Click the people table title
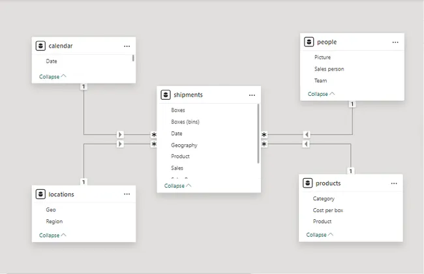Image resolution: width=424 pixels, height=274 pixels. click(x=327, y=42)
